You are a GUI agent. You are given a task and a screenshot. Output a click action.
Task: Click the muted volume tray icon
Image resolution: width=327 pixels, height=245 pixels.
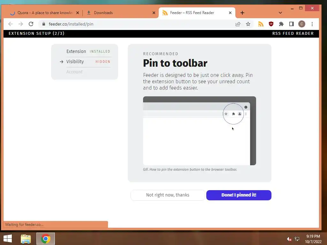coord(289,239)
